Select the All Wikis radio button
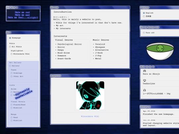 coord(10,47)
